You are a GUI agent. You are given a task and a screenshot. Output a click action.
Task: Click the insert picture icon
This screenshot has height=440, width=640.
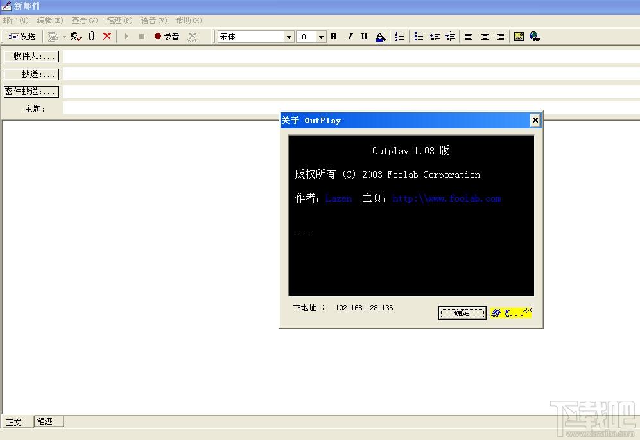click(x=519, y=37)
